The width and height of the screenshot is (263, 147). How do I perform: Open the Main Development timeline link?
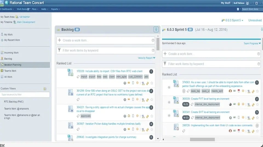26,22
